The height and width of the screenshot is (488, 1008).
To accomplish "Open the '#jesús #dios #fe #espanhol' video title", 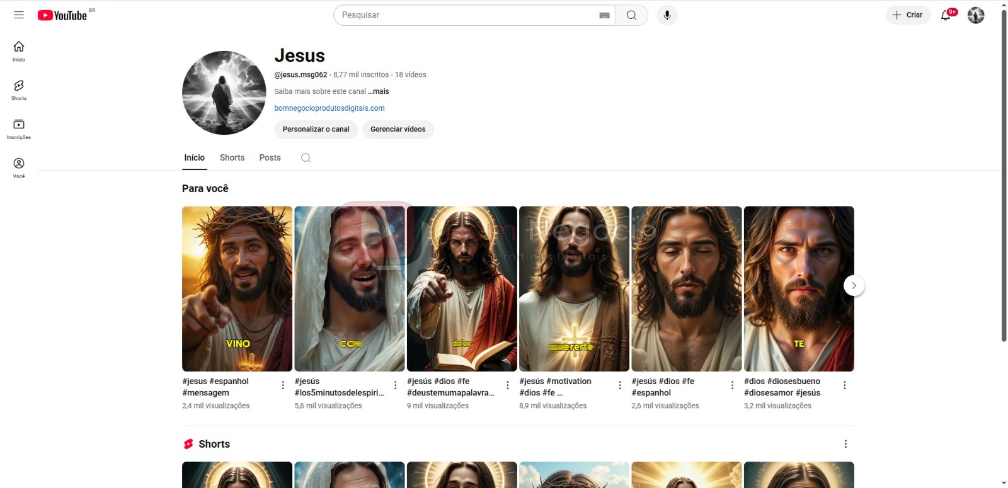I will pos(663,387).
